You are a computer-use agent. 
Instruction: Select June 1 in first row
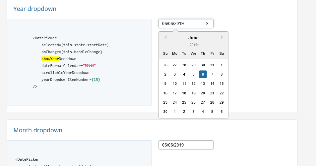coord(221,65)
